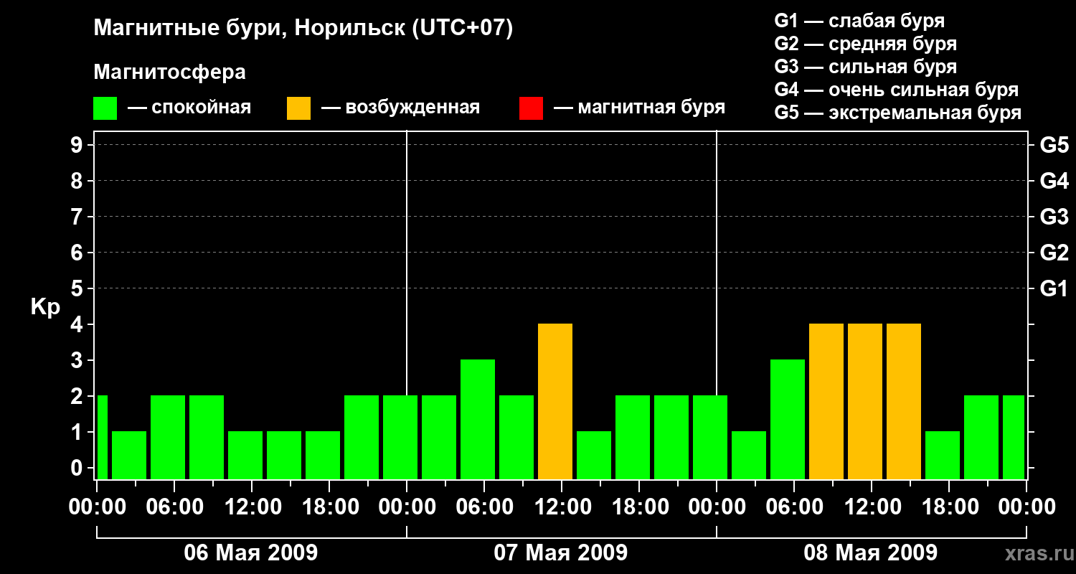This screenshot has height=574, width=1076.
Task: Select the 'G3 — сильная буря' legend line
Action: [865, 67]
